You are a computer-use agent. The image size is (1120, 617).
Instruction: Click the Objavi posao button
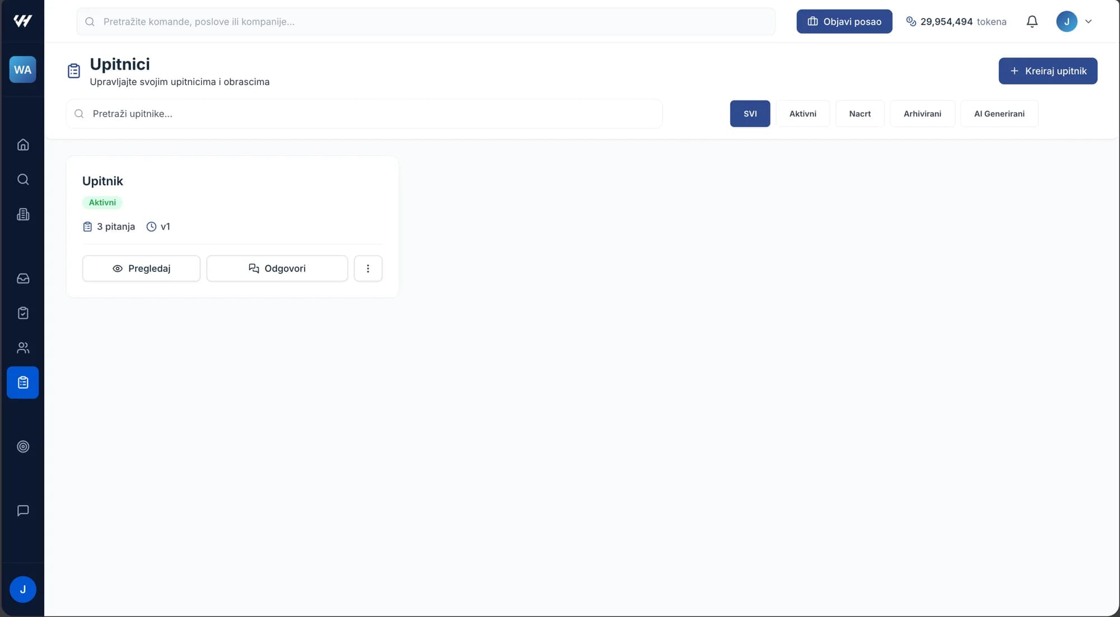coord(844,22)
